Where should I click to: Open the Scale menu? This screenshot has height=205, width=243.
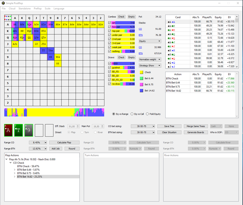tap(48, 9)
